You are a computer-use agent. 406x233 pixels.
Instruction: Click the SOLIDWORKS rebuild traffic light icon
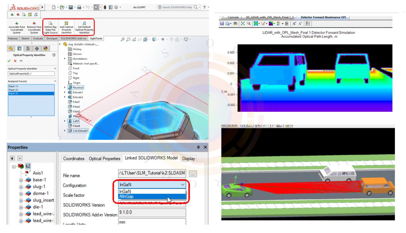point(105,7)
